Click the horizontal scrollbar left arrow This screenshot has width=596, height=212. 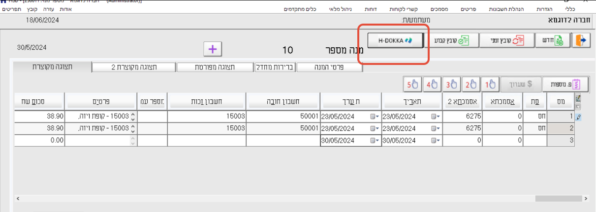point(17,199)
